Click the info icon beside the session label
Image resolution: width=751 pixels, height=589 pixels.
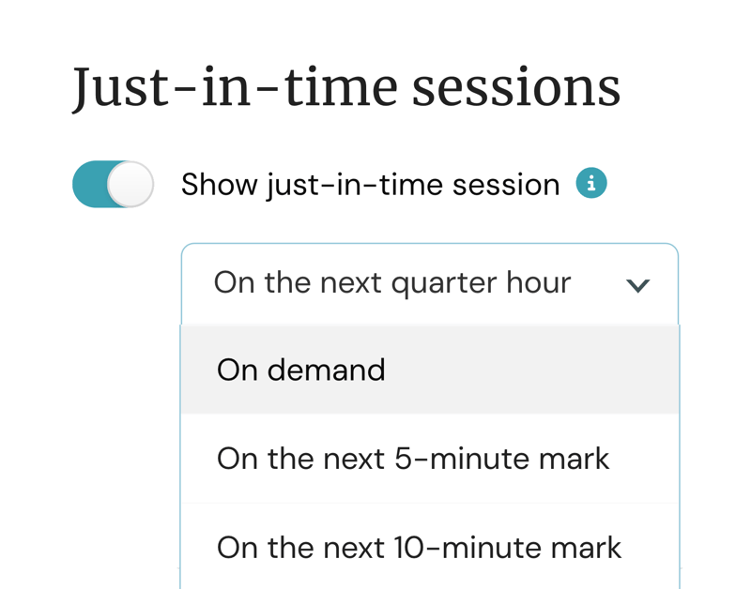(x=591, y=184)
